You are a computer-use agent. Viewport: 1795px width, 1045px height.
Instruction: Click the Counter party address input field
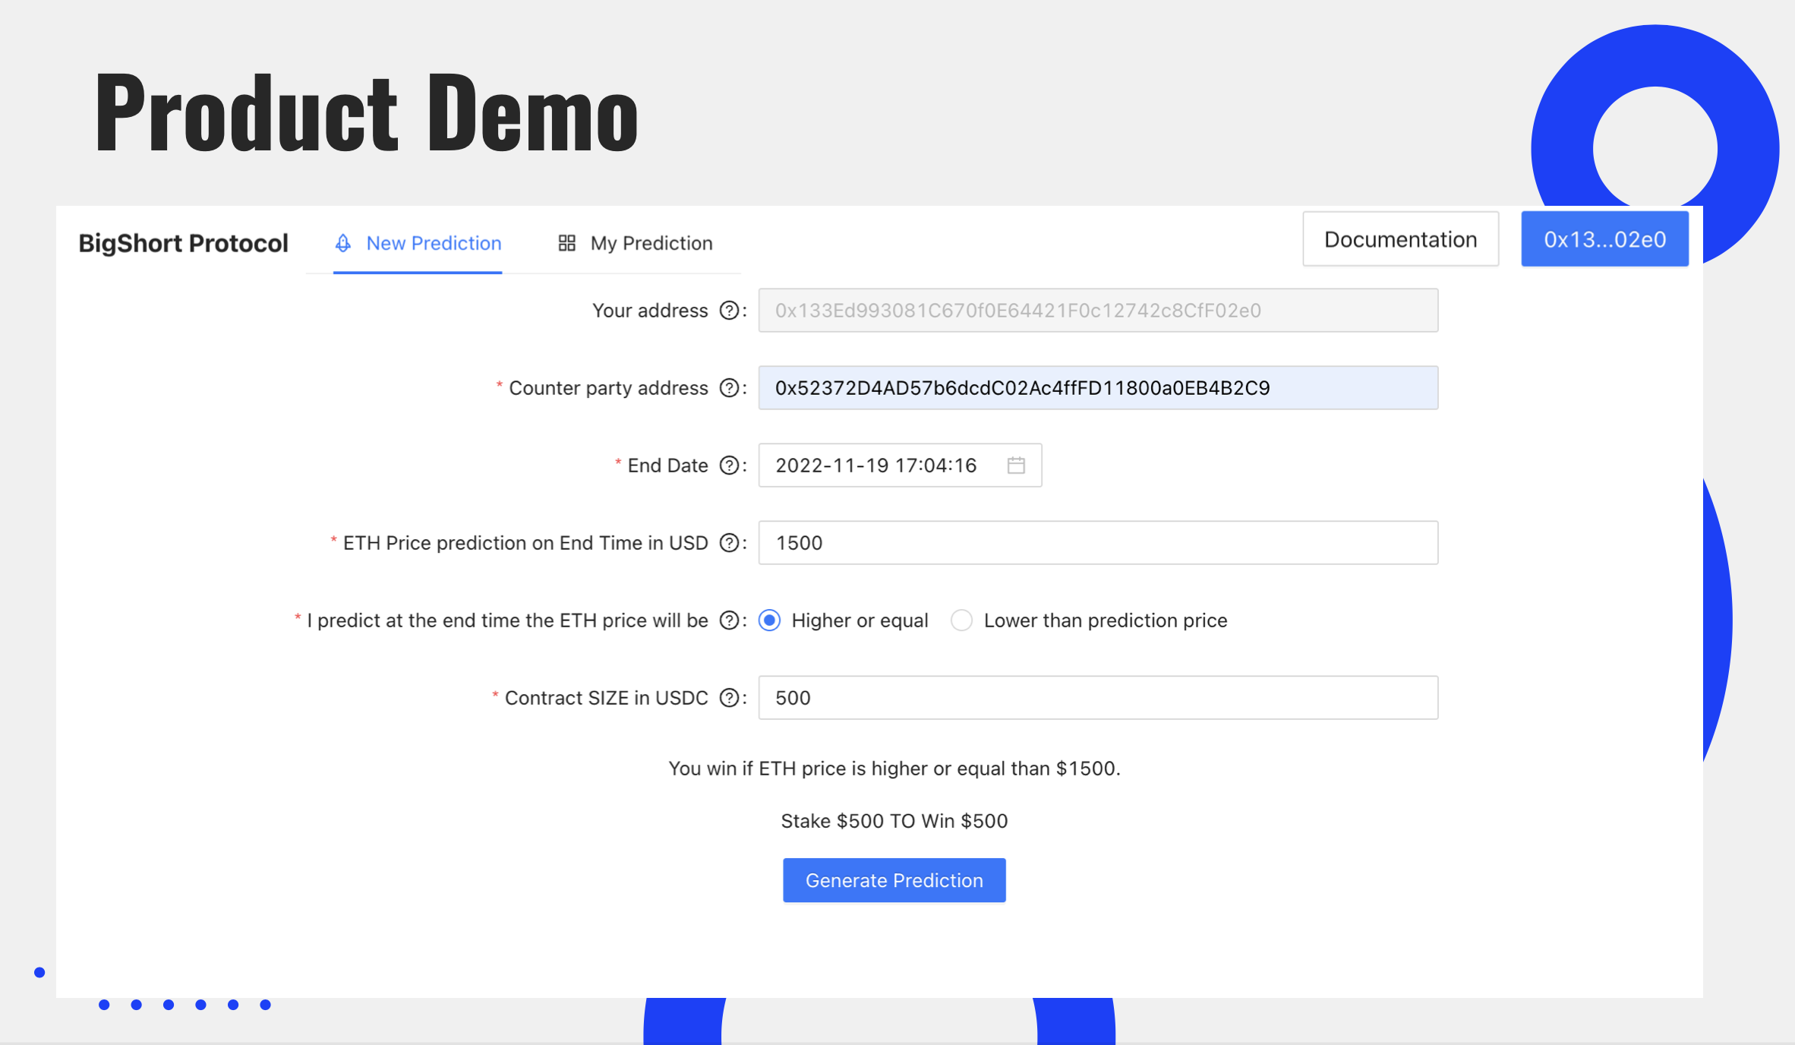coord(1097,388)
